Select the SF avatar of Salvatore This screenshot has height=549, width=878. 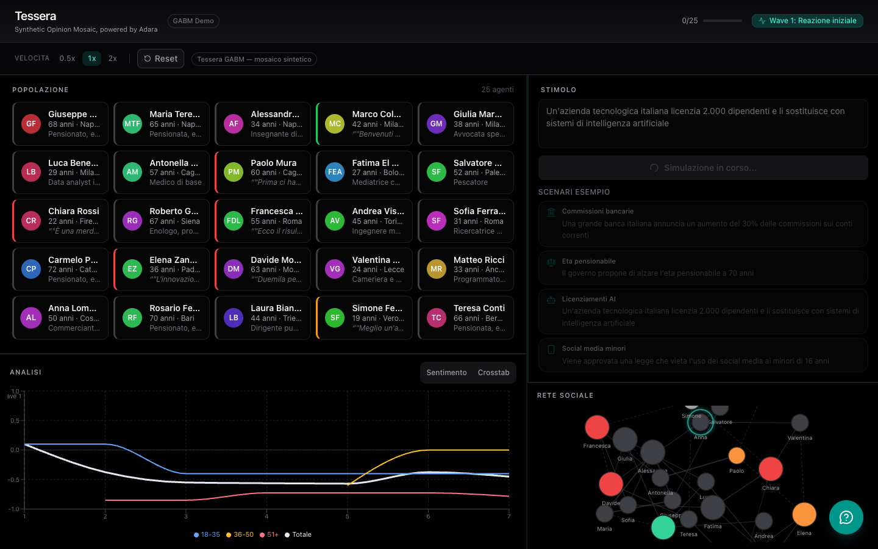[437, 172]
